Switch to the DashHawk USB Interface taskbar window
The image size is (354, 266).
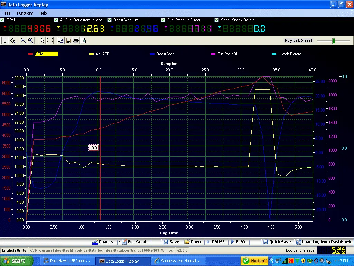(67, 260)
